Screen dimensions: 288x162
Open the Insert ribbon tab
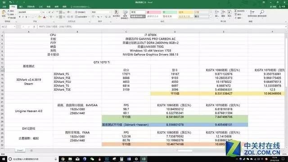point(21,7)
